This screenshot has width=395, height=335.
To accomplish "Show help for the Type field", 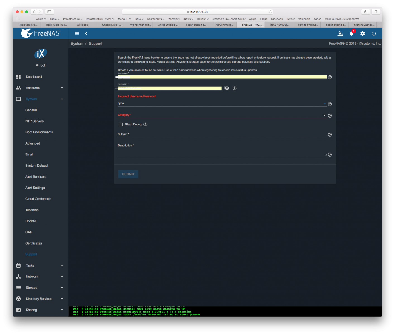I will pyautogui.click(x=330, y=104).
